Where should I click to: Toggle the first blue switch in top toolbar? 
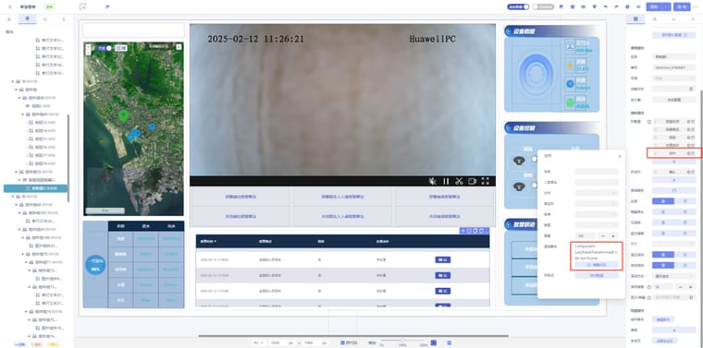point(518,6)
